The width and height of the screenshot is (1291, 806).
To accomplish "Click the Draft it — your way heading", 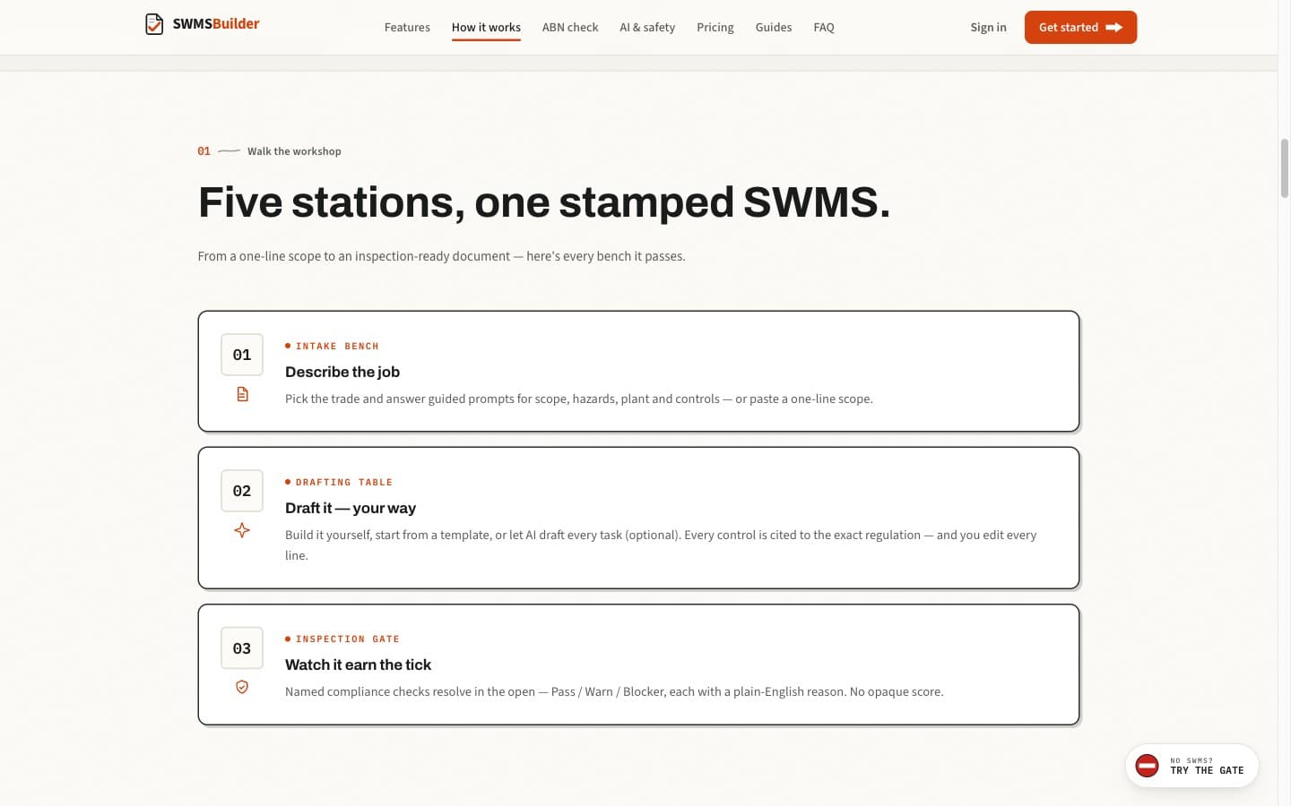I will pyautogui.click(x=351, y=508).
